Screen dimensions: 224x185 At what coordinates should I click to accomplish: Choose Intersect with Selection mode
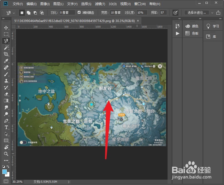tap(42, 13)
